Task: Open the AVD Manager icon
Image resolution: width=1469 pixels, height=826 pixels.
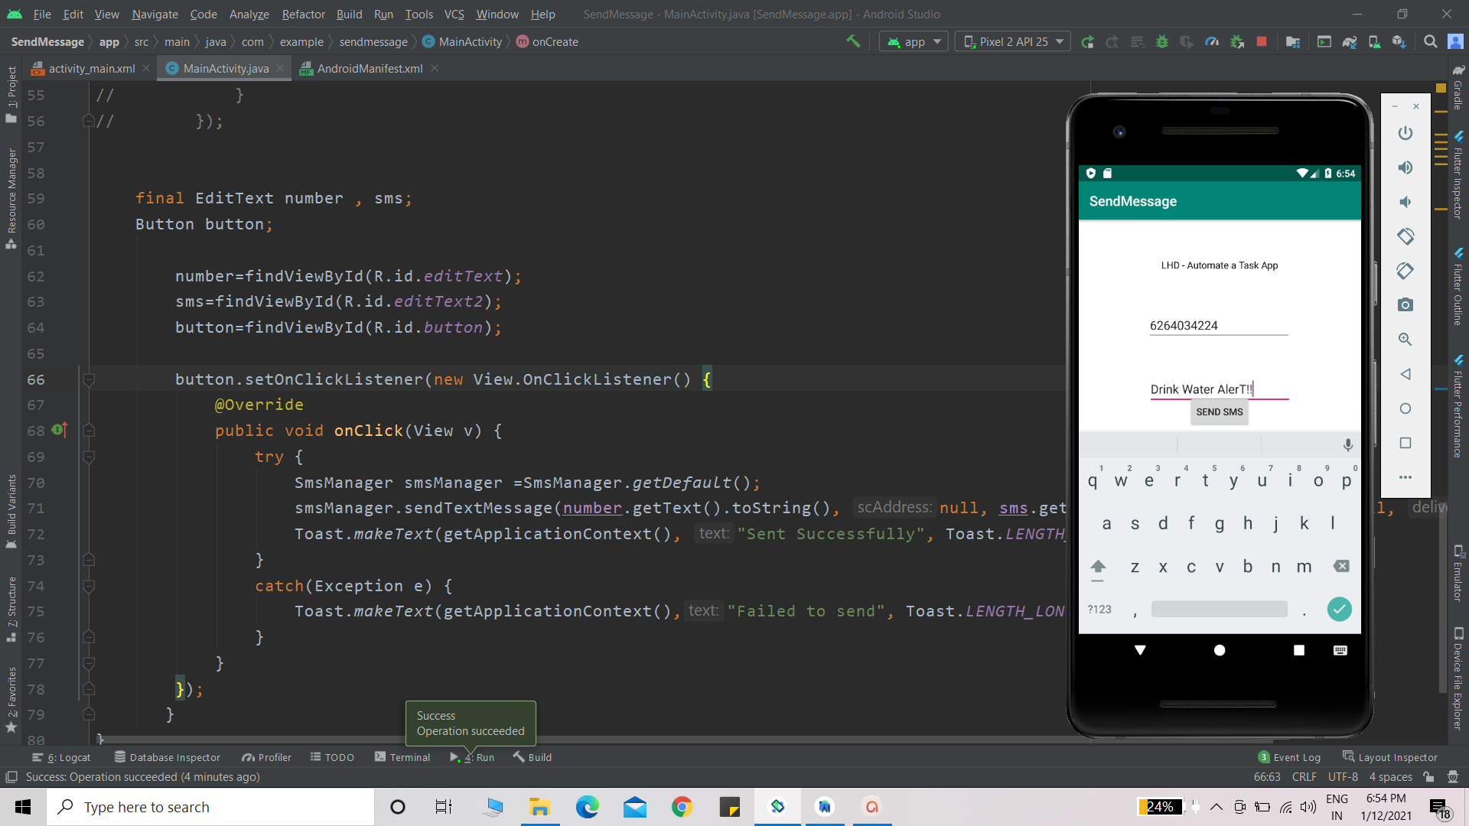Action: (1374, 41)
